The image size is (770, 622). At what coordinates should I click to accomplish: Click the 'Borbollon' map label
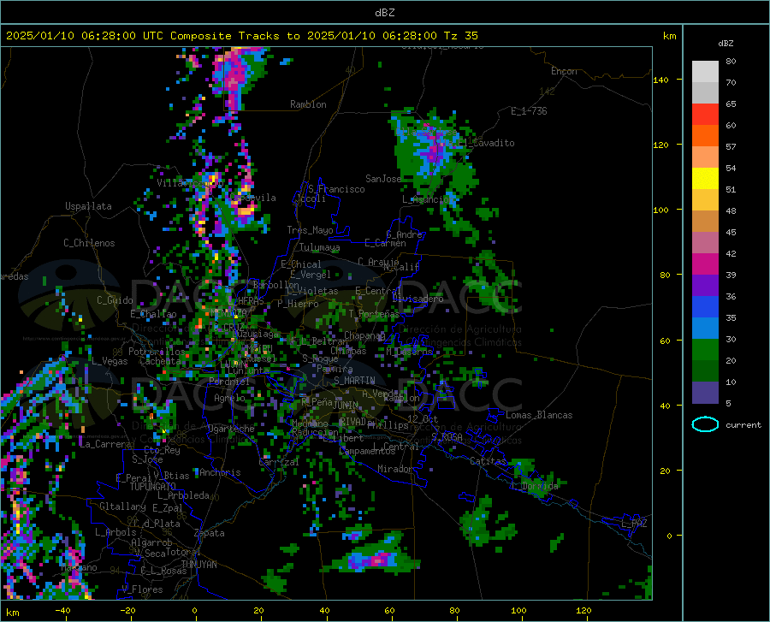click(x=276, y=285)
